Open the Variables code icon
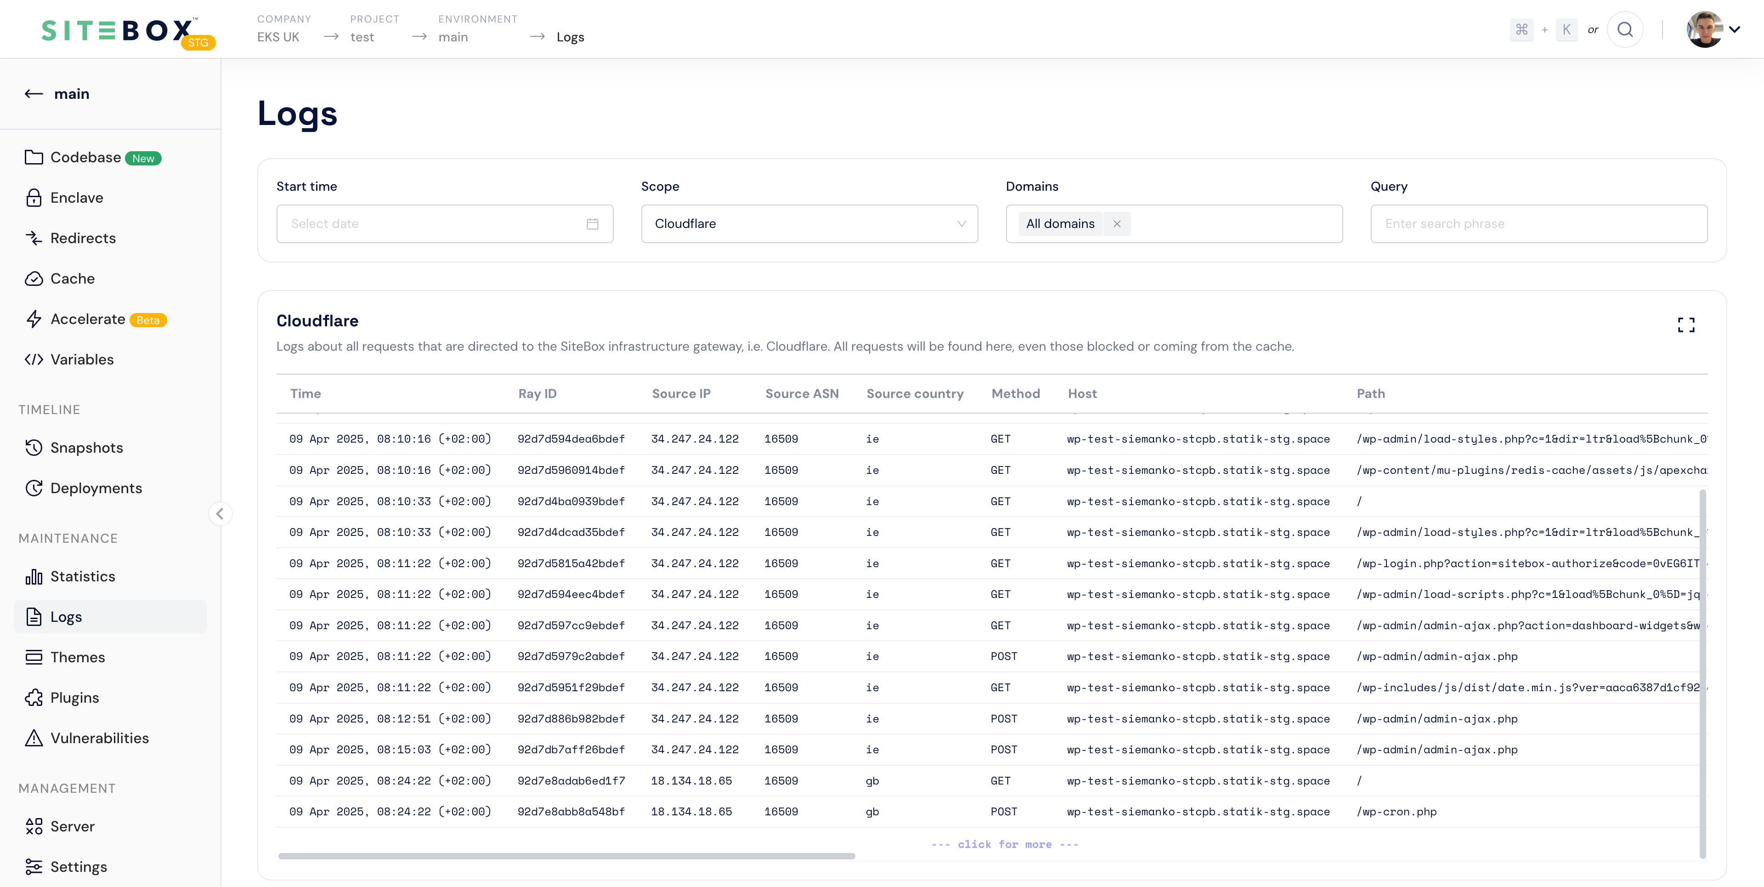Viewport: 1764px width, 887px height. [x=34, y=359]
